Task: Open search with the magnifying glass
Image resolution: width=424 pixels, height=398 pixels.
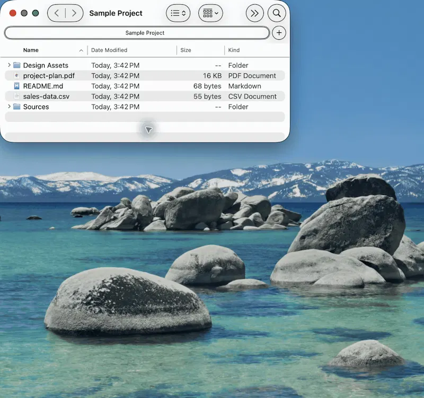Action: (x=277, y=13)
